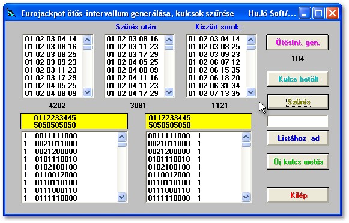Click the application icon in title bar

click(11, 13)
